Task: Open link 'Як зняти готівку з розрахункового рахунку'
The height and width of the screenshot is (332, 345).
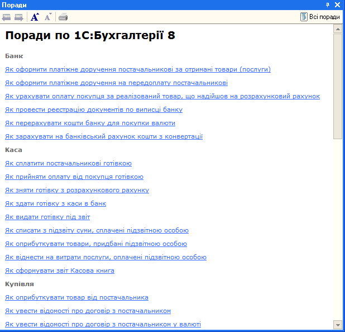Action: click(x=77, y=190)
